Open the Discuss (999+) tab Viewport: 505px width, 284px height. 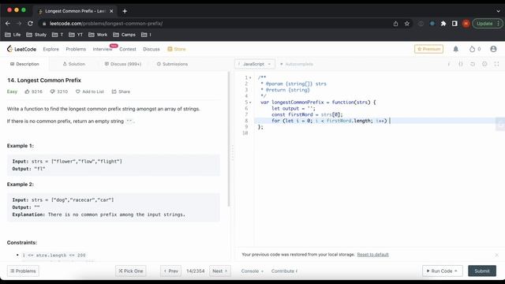(123, 64)
